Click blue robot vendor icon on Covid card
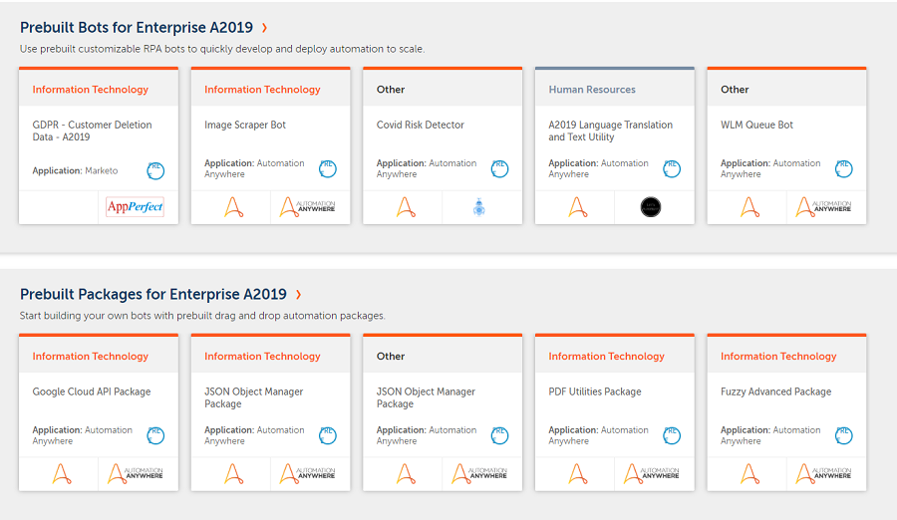 point(479,207)
